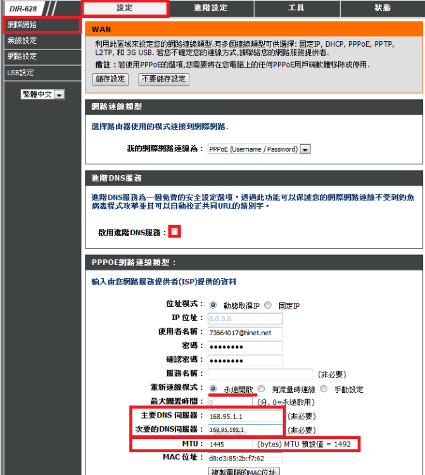Select the 固定IP radio button
Screen dimensions: 425x475
pyautogui.click(x=269, y=305)
